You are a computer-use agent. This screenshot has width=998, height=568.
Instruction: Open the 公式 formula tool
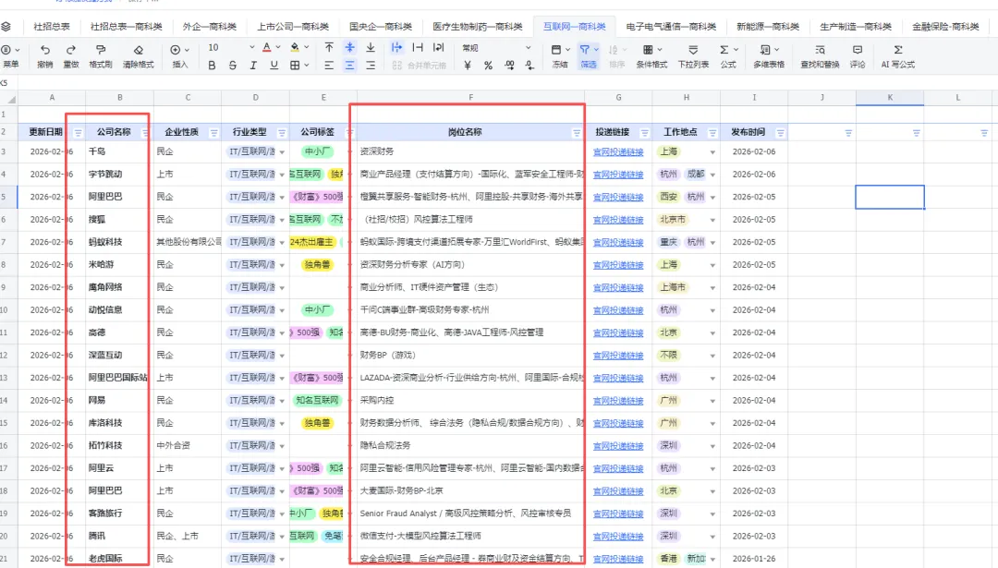click(x=728, y=56)
